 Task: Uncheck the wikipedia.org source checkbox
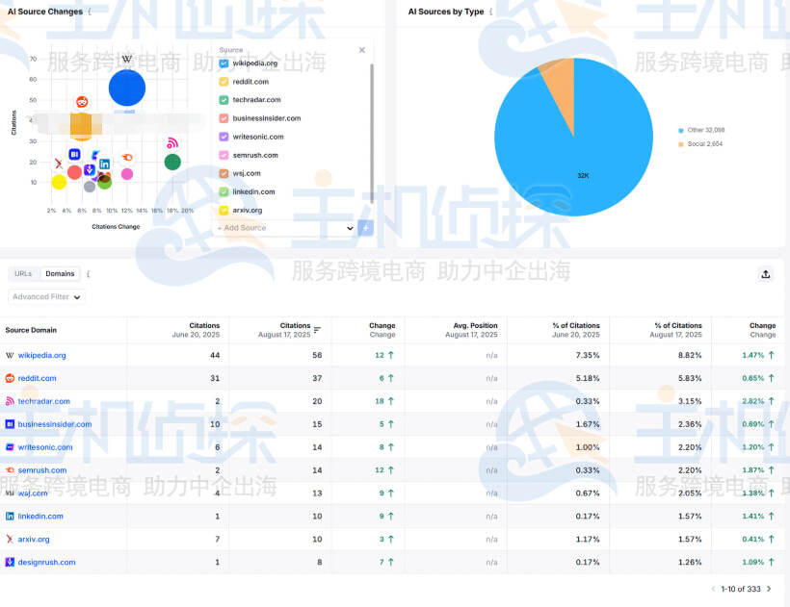224,63
